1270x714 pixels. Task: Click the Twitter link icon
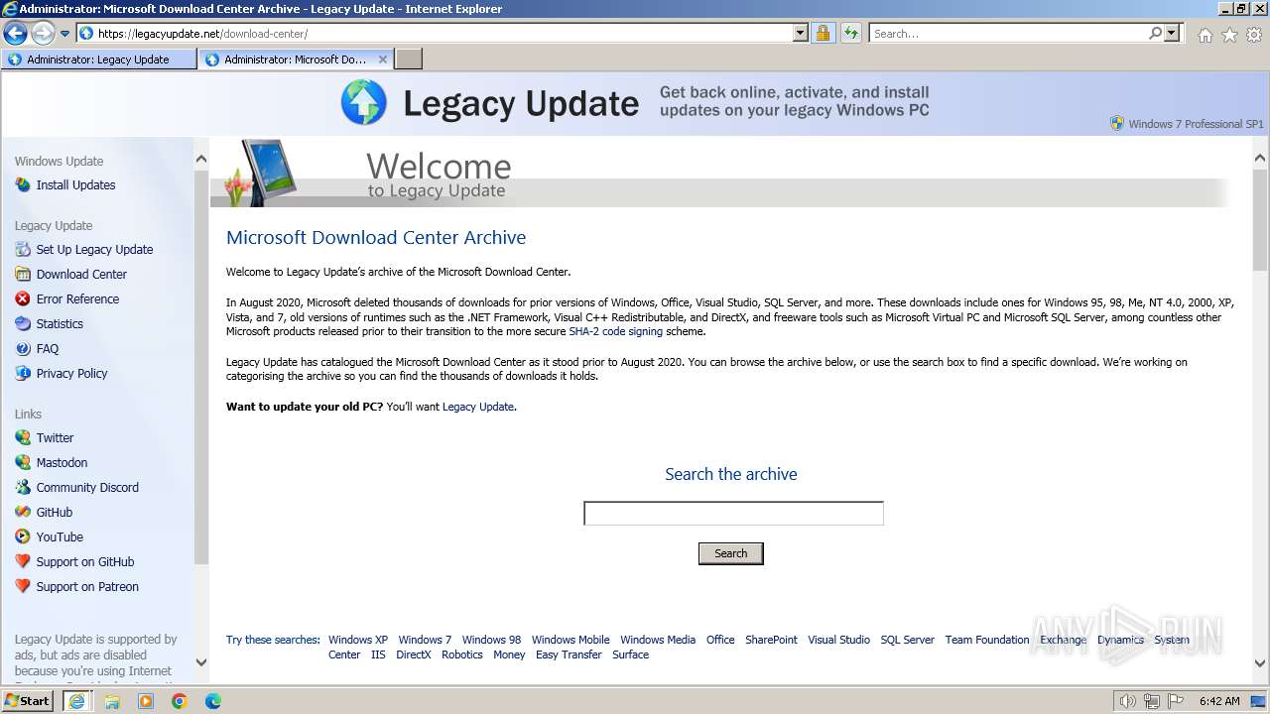click(23, 437)
